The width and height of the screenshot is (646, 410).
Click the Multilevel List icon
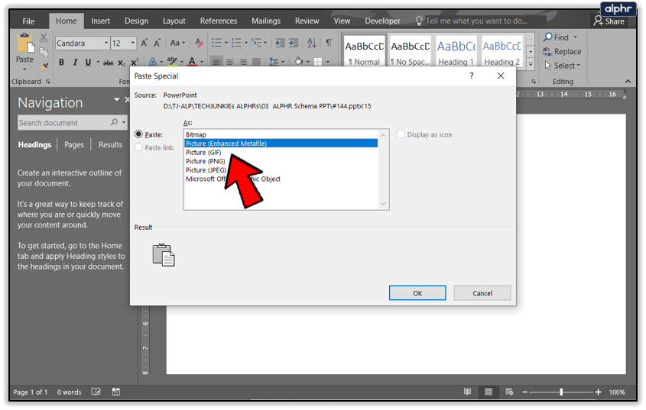(256, 43)
